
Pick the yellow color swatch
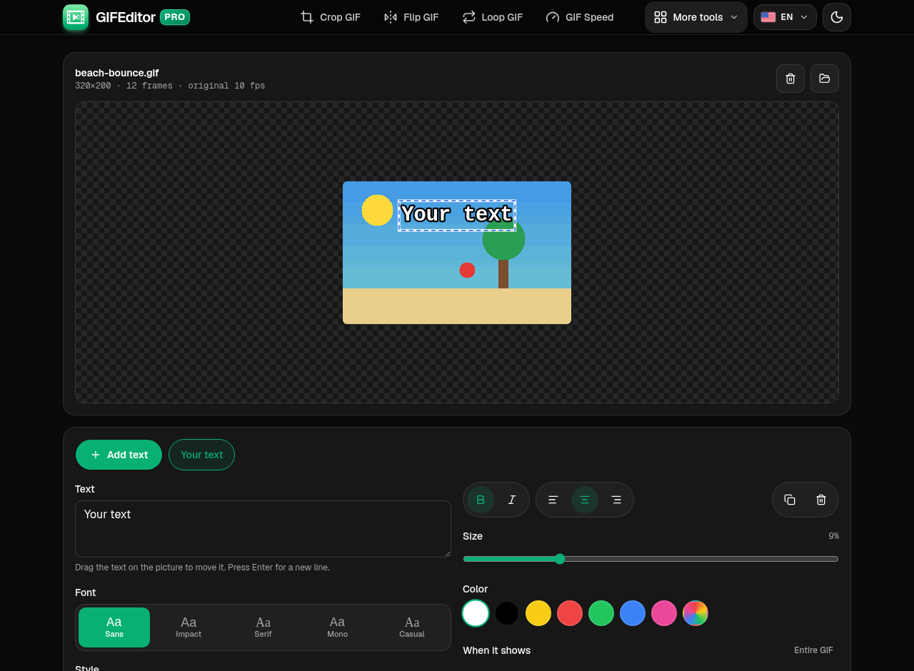click(x=538, y=613)
